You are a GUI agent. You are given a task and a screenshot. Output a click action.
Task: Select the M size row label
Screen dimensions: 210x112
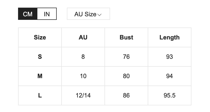coord(40,76)
